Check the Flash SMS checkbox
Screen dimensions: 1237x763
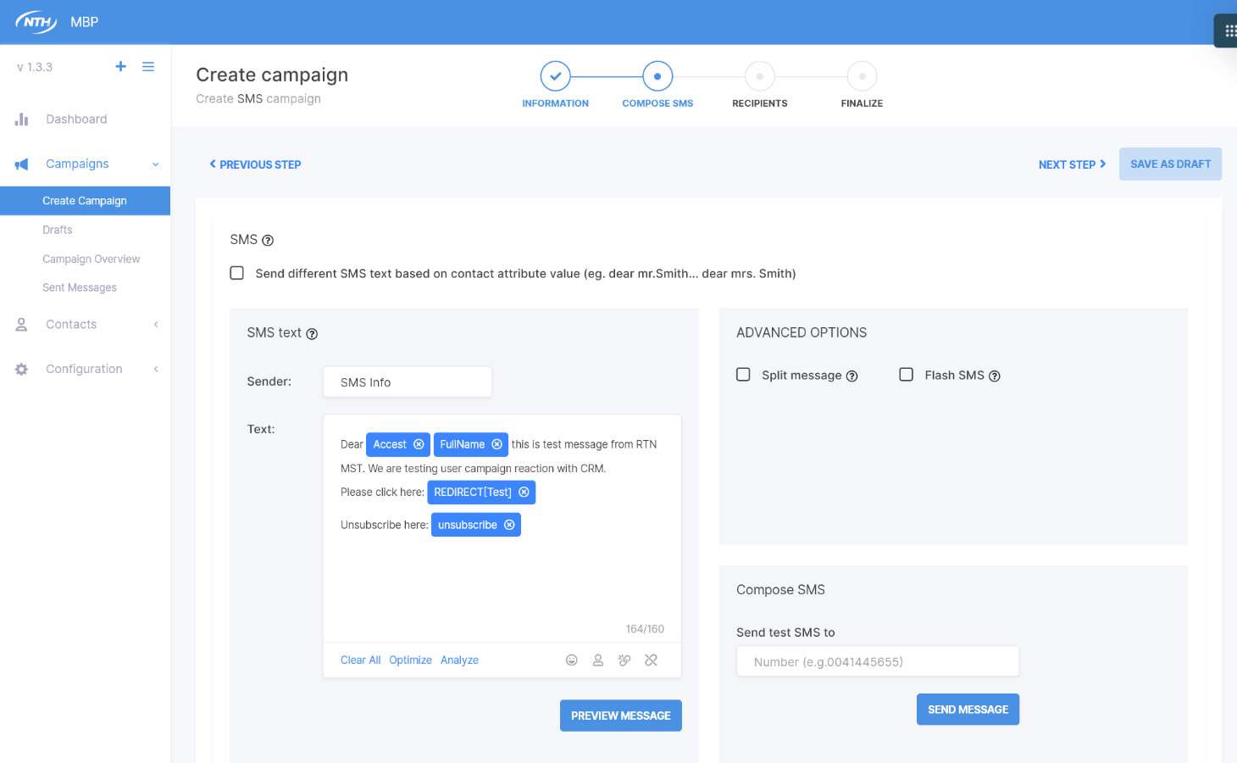pyautogui.click(x=906, y=375)
